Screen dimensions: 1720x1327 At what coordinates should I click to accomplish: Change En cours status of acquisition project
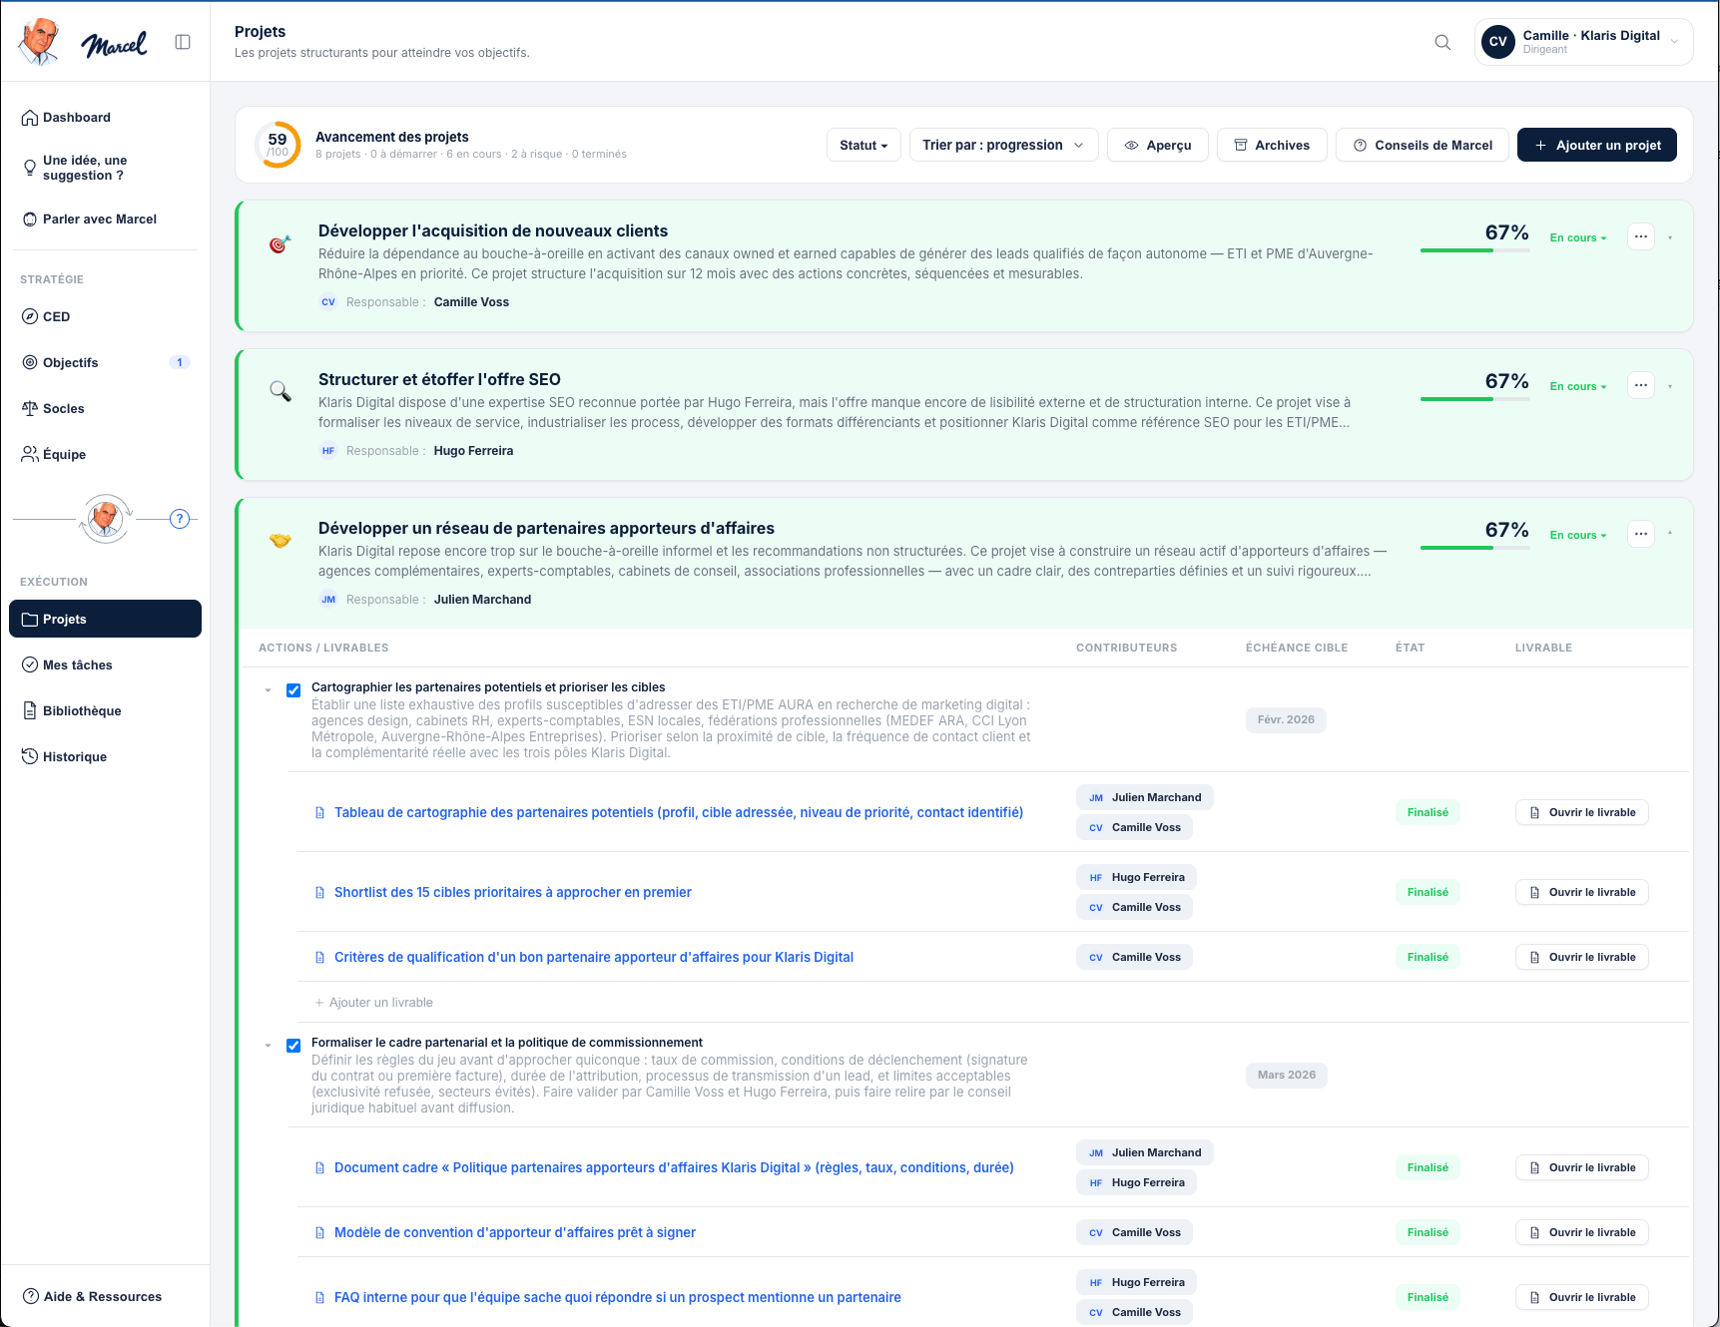pos(1578,237)
